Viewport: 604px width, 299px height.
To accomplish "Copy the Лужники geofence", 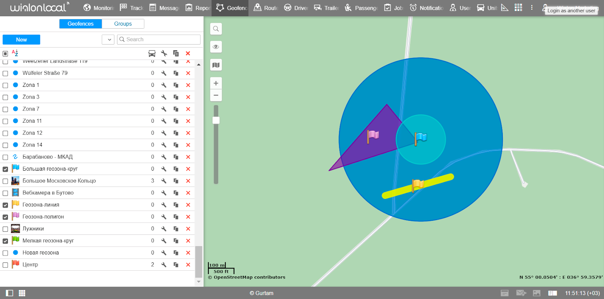I will [x=176, y=229].
